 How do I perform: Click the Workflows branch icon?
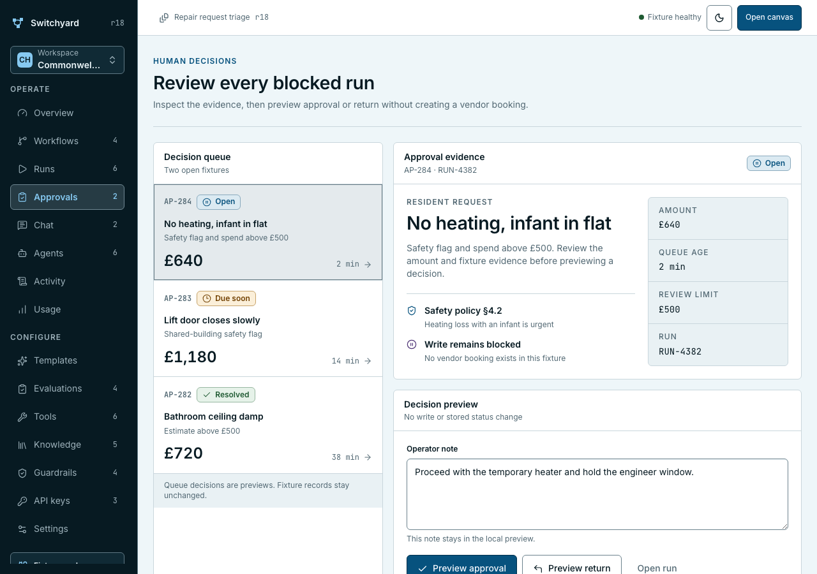pos(22,141)
